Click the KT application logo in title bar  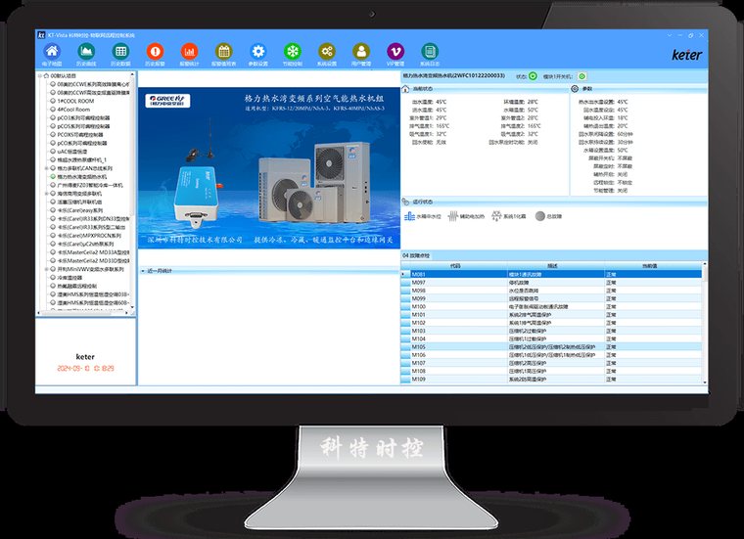(41, 35)
